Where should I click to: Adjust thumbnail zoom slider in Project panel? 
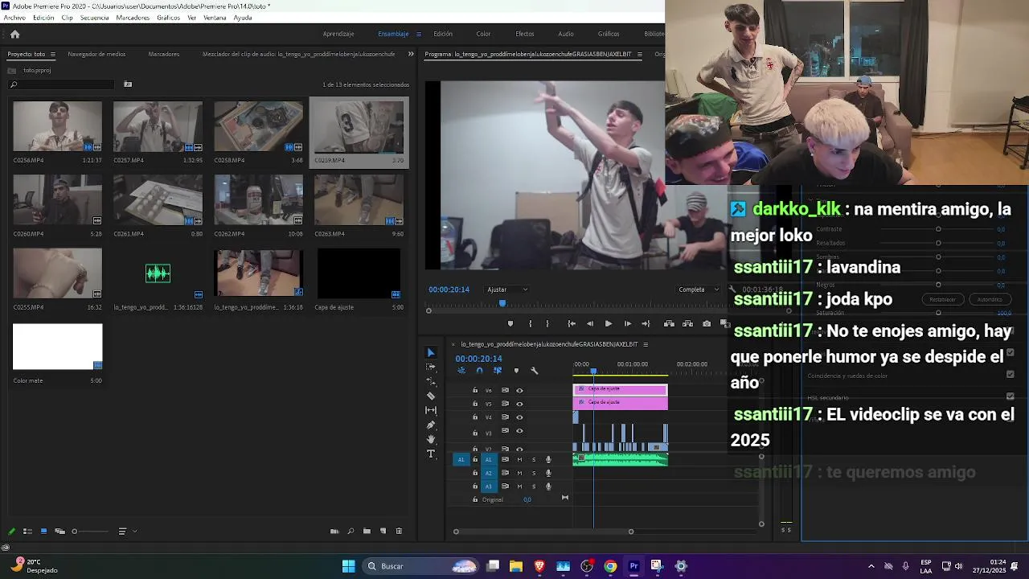click(x=90, y=531)
